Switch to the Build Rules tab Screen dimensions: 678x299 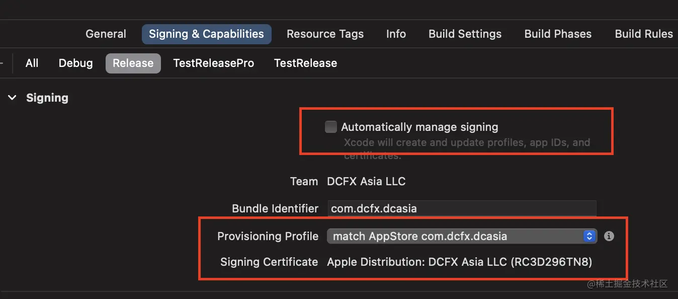tap(644, 34)
